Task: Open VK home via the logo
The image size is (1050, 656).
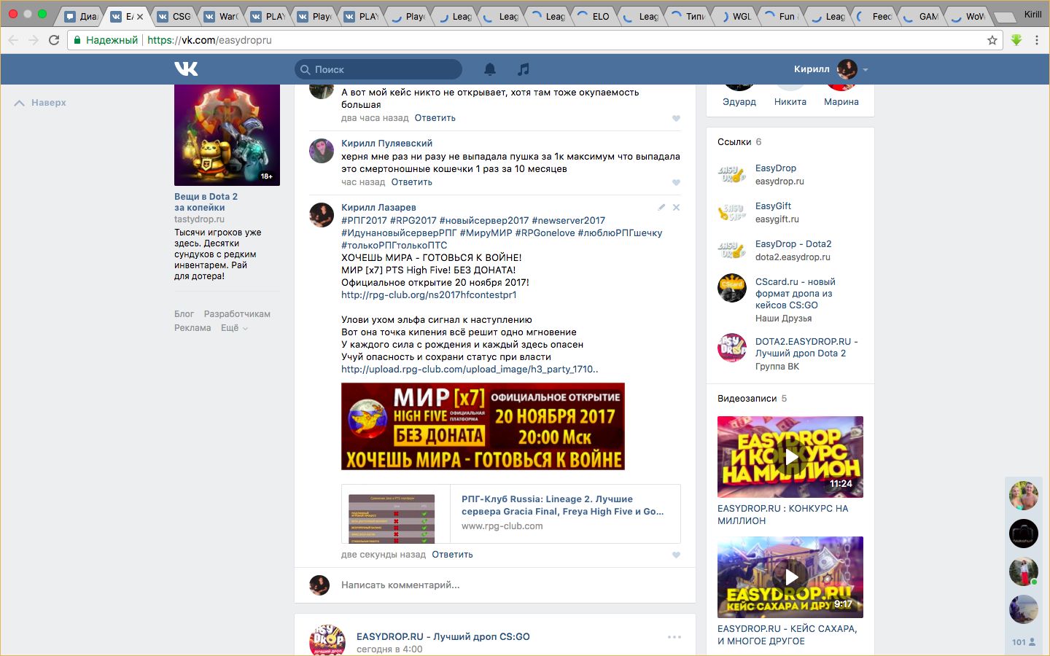Action: click(186, 69)
